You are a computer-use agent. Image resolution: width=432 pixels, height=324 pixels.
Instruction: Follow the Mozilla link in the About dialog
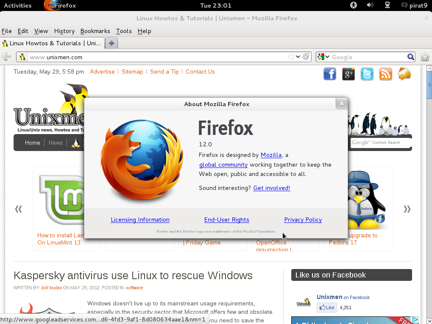271,155
